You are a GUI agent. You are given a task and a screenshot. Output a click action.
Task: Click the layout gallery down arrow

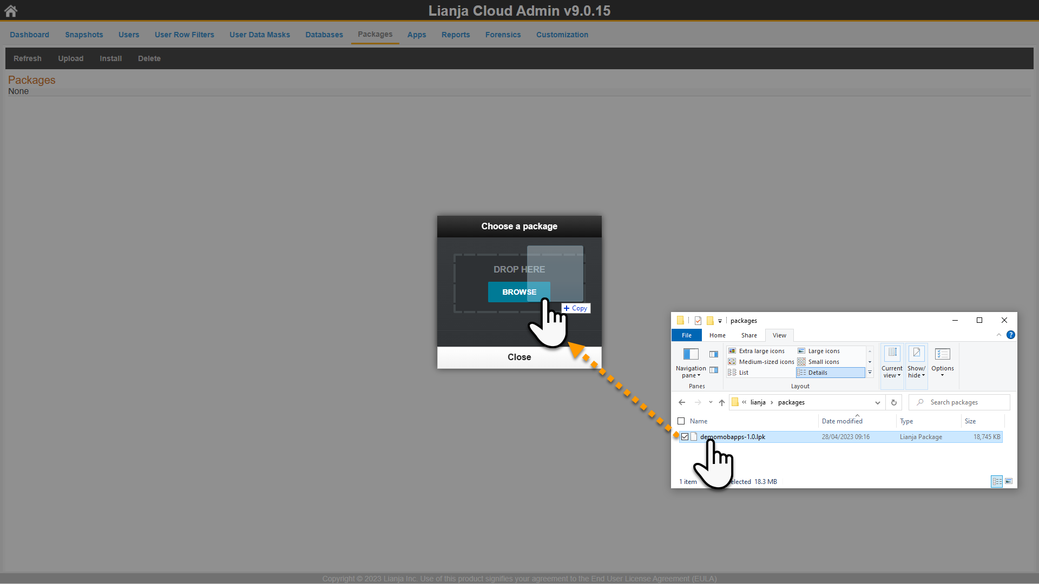(x=870, y=362)
